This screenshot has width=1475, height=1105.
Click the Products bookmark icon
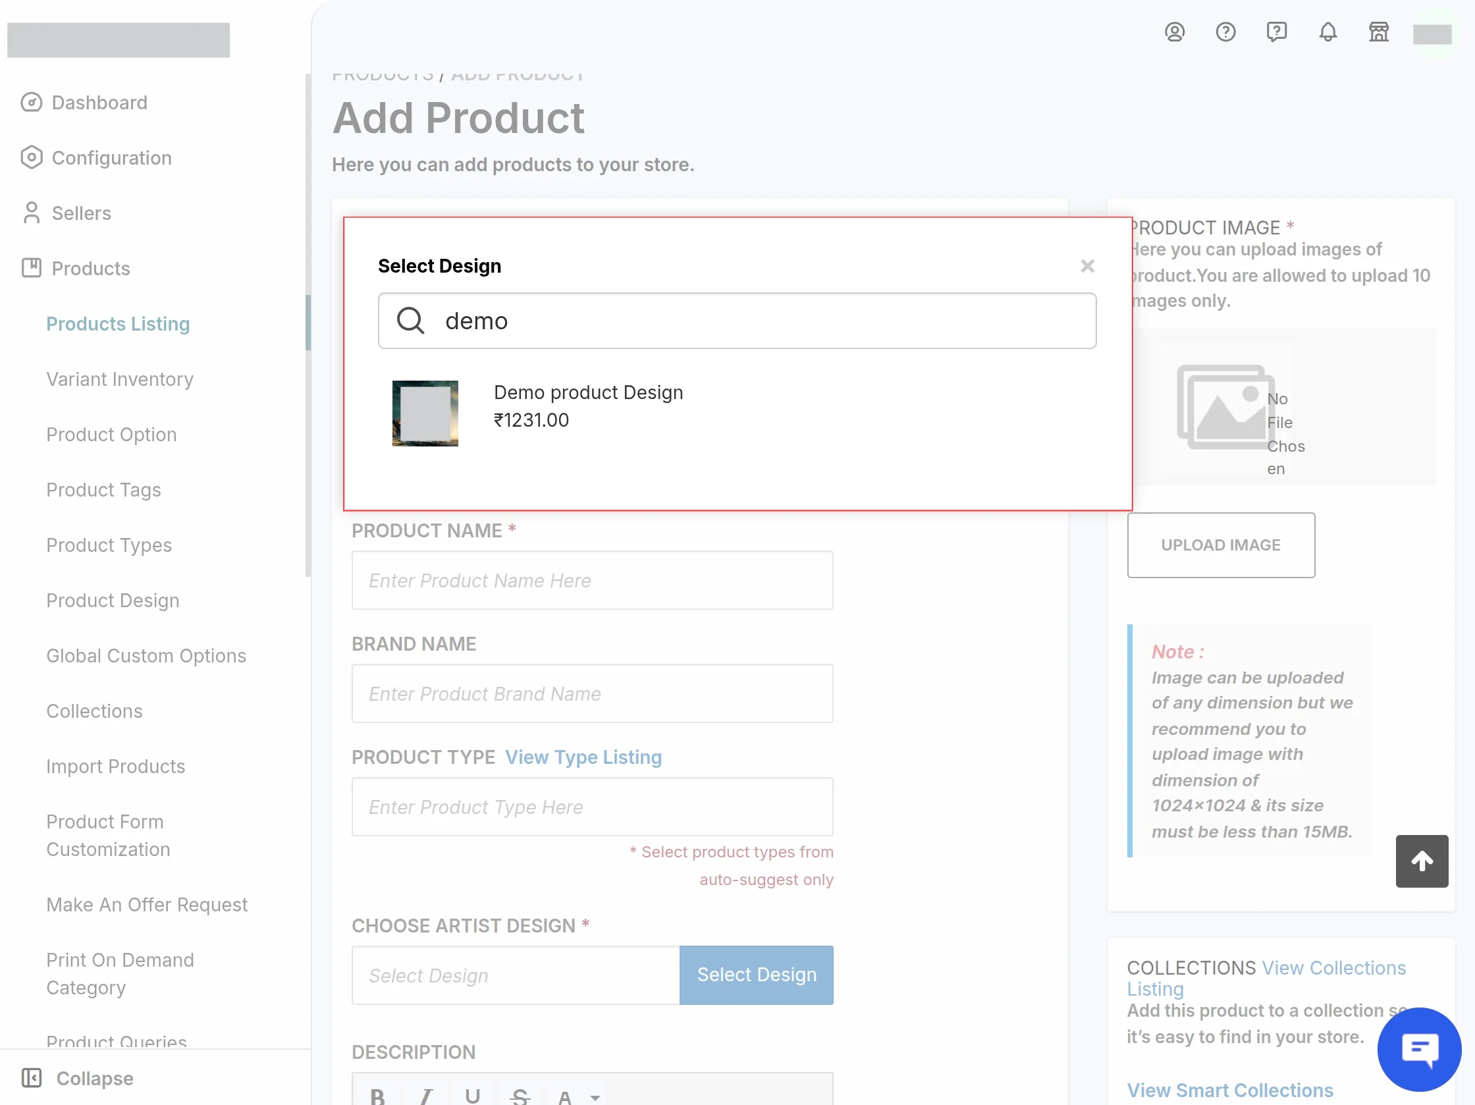pos(32,268)
